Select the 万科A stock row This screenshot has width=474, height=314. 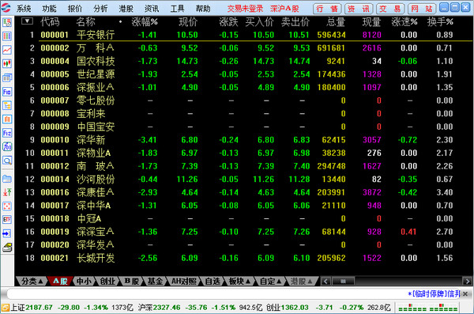pyautogui.click(x=243, y=47)
